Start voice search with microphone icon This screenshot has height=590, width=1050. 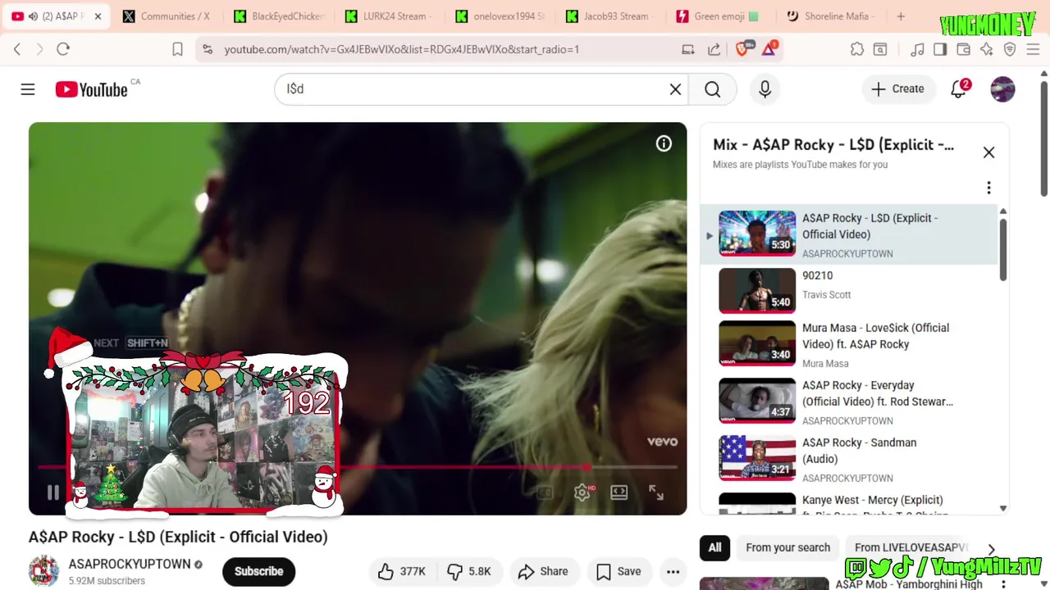765,89
